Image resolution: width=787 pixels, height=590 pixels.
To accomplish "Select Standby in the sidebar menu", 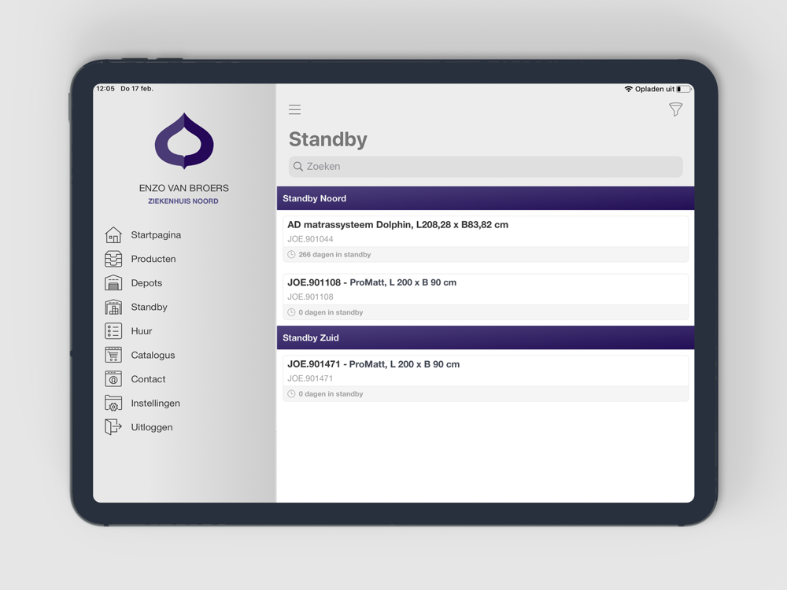I will [x=149, y=307].
